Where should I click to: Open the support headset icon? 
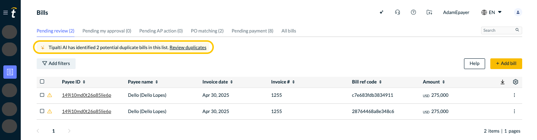point(397,12)
